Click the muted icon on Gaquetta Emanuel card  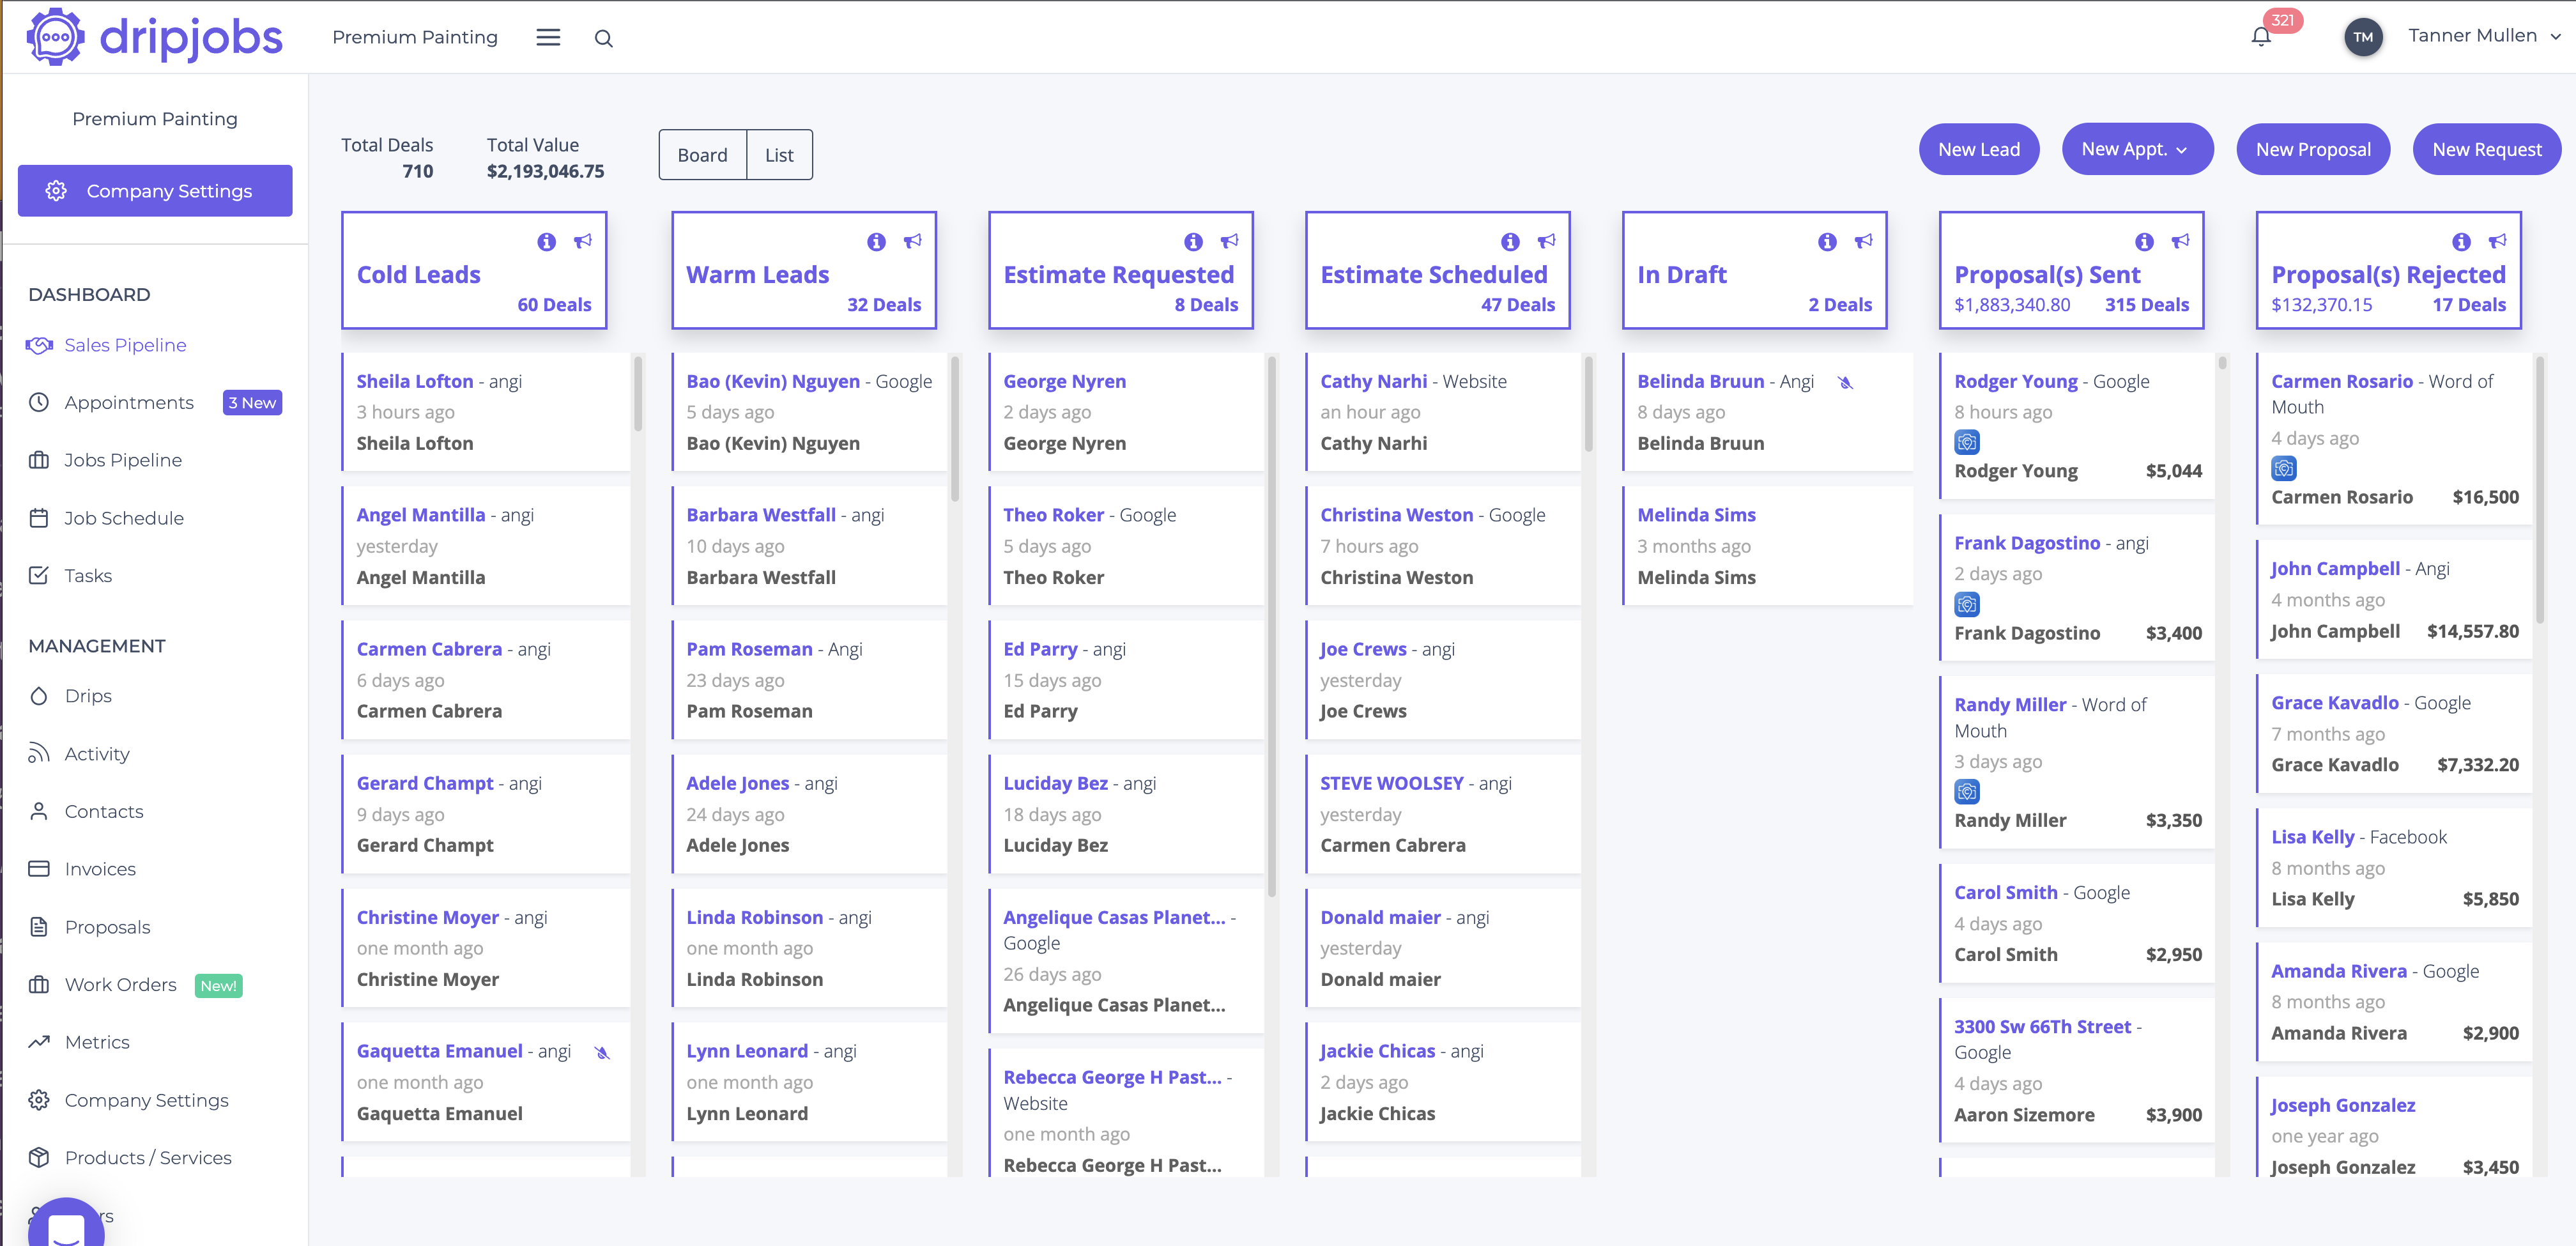(x=602, y=1052)
